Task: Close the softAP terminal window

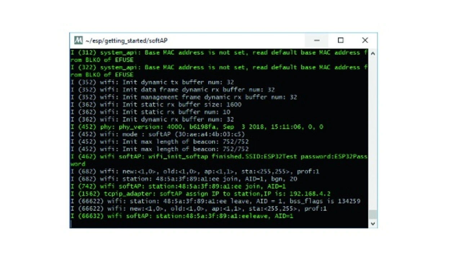Action: tap(365, 40)
